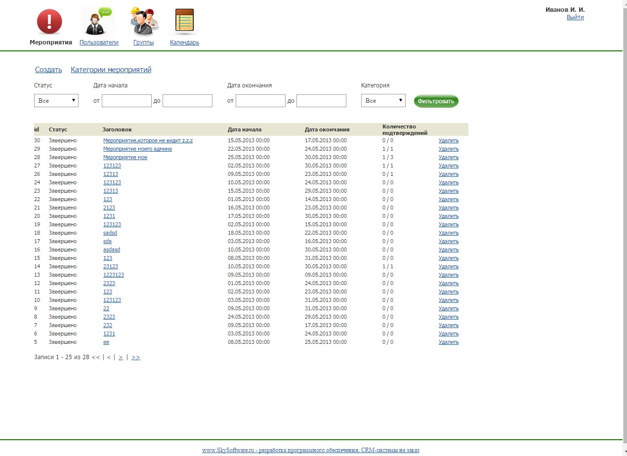The width and height of the screenshot is (627, 456).
Task: Focus the Дата начала 'до' field
Action: tap(187, 101)
